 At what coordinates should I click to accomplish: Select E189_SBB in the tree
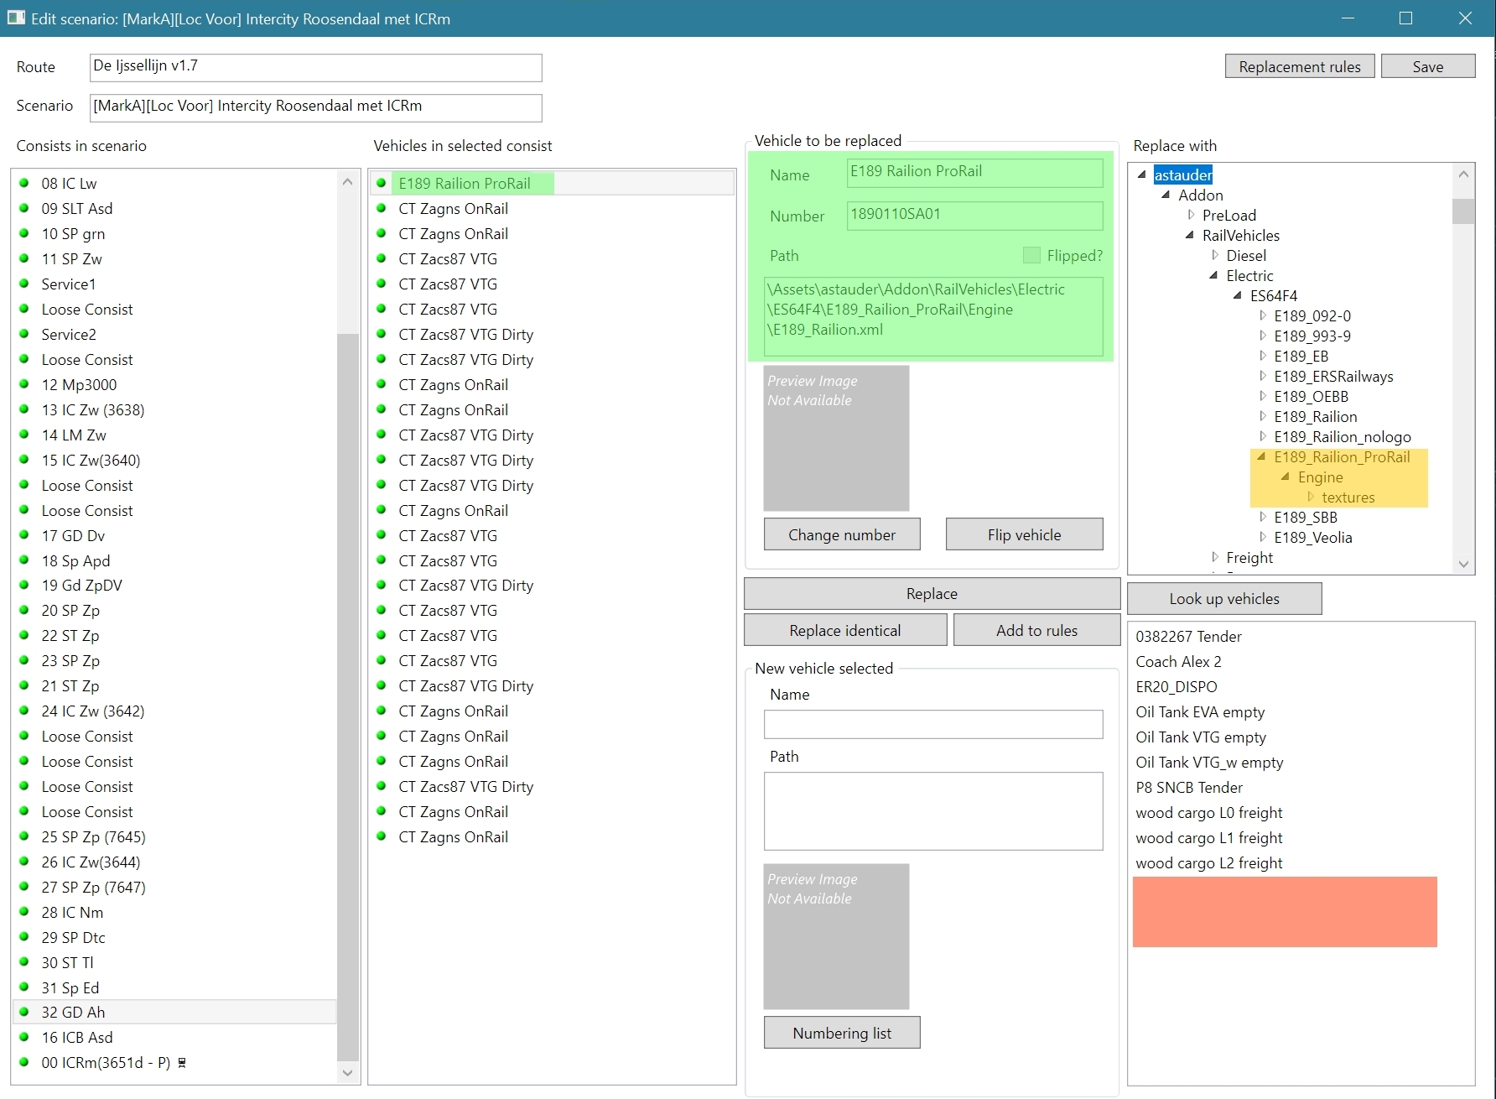pyautogui.click(x=1306, y=517)
